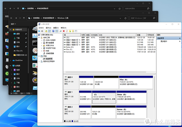The width and height of the screenshot is (182, 127).
Task: Toggle the Show/Hide Action Pane toolbar button
Action: pos(56,31)
